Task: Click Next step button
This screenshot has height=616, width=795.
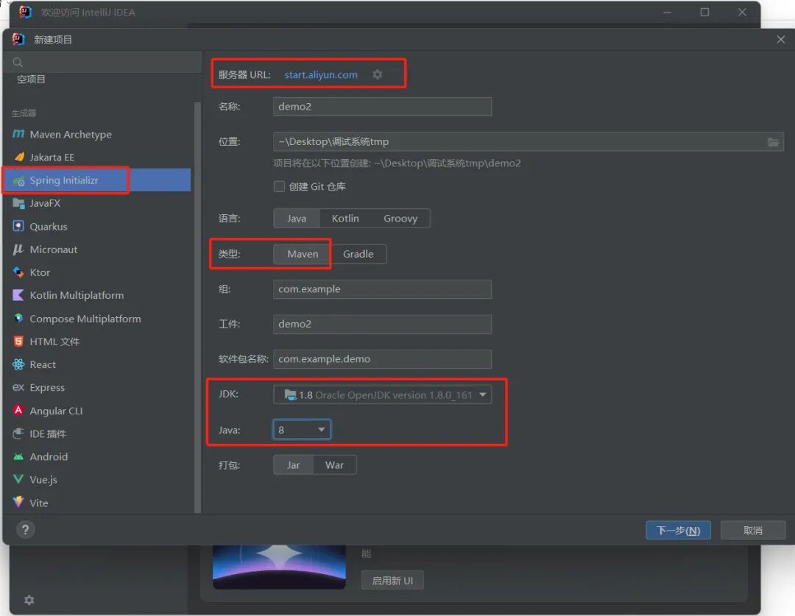Action: tap(679, 531)
